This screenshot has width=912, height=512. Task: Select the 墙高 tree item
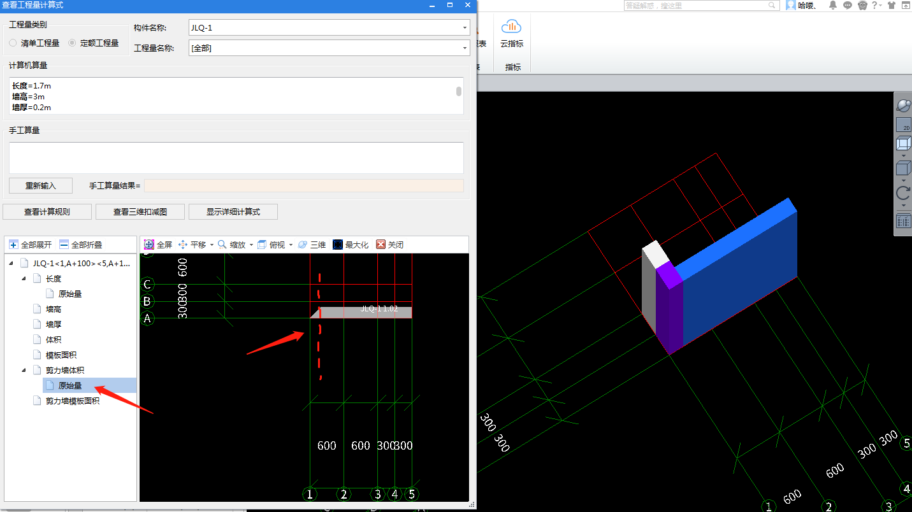[54, 309]
